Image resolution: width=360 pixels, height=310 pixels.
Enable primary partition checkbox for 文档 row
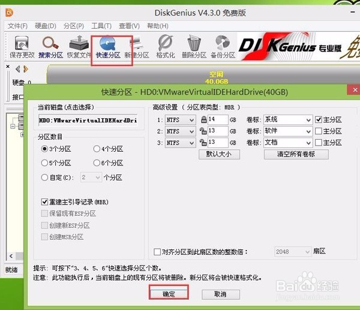click(319, 143)
